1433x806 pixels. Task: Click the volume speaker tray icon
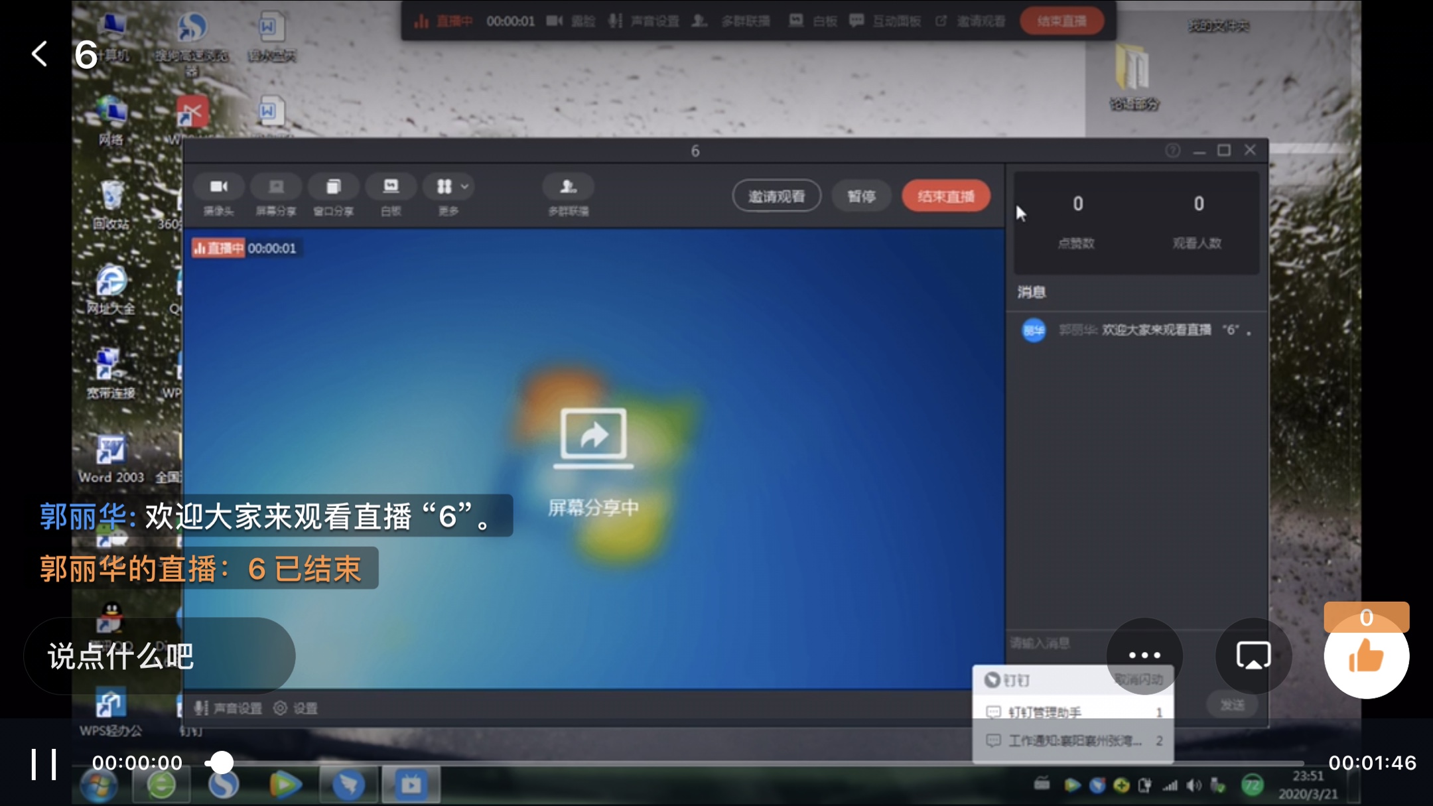[x=1194, y=786]
